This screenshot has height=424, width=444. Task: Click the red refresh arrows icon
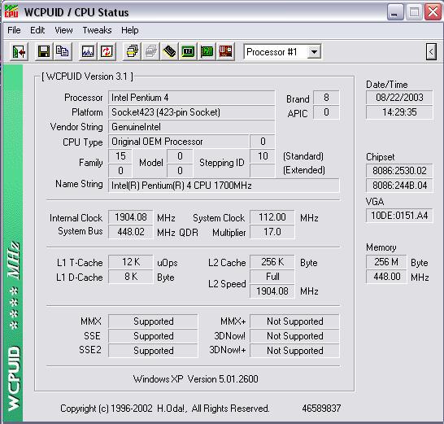107,52
